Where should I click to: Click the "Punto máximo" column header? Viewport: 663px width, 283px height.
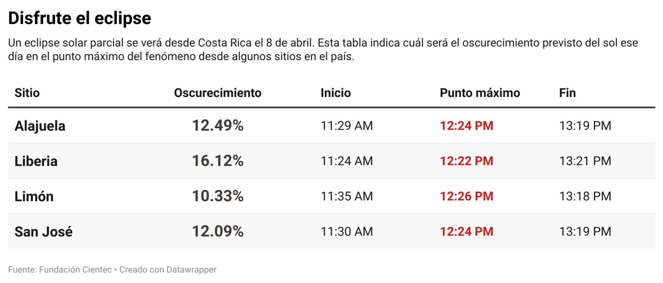pos(480,93)
